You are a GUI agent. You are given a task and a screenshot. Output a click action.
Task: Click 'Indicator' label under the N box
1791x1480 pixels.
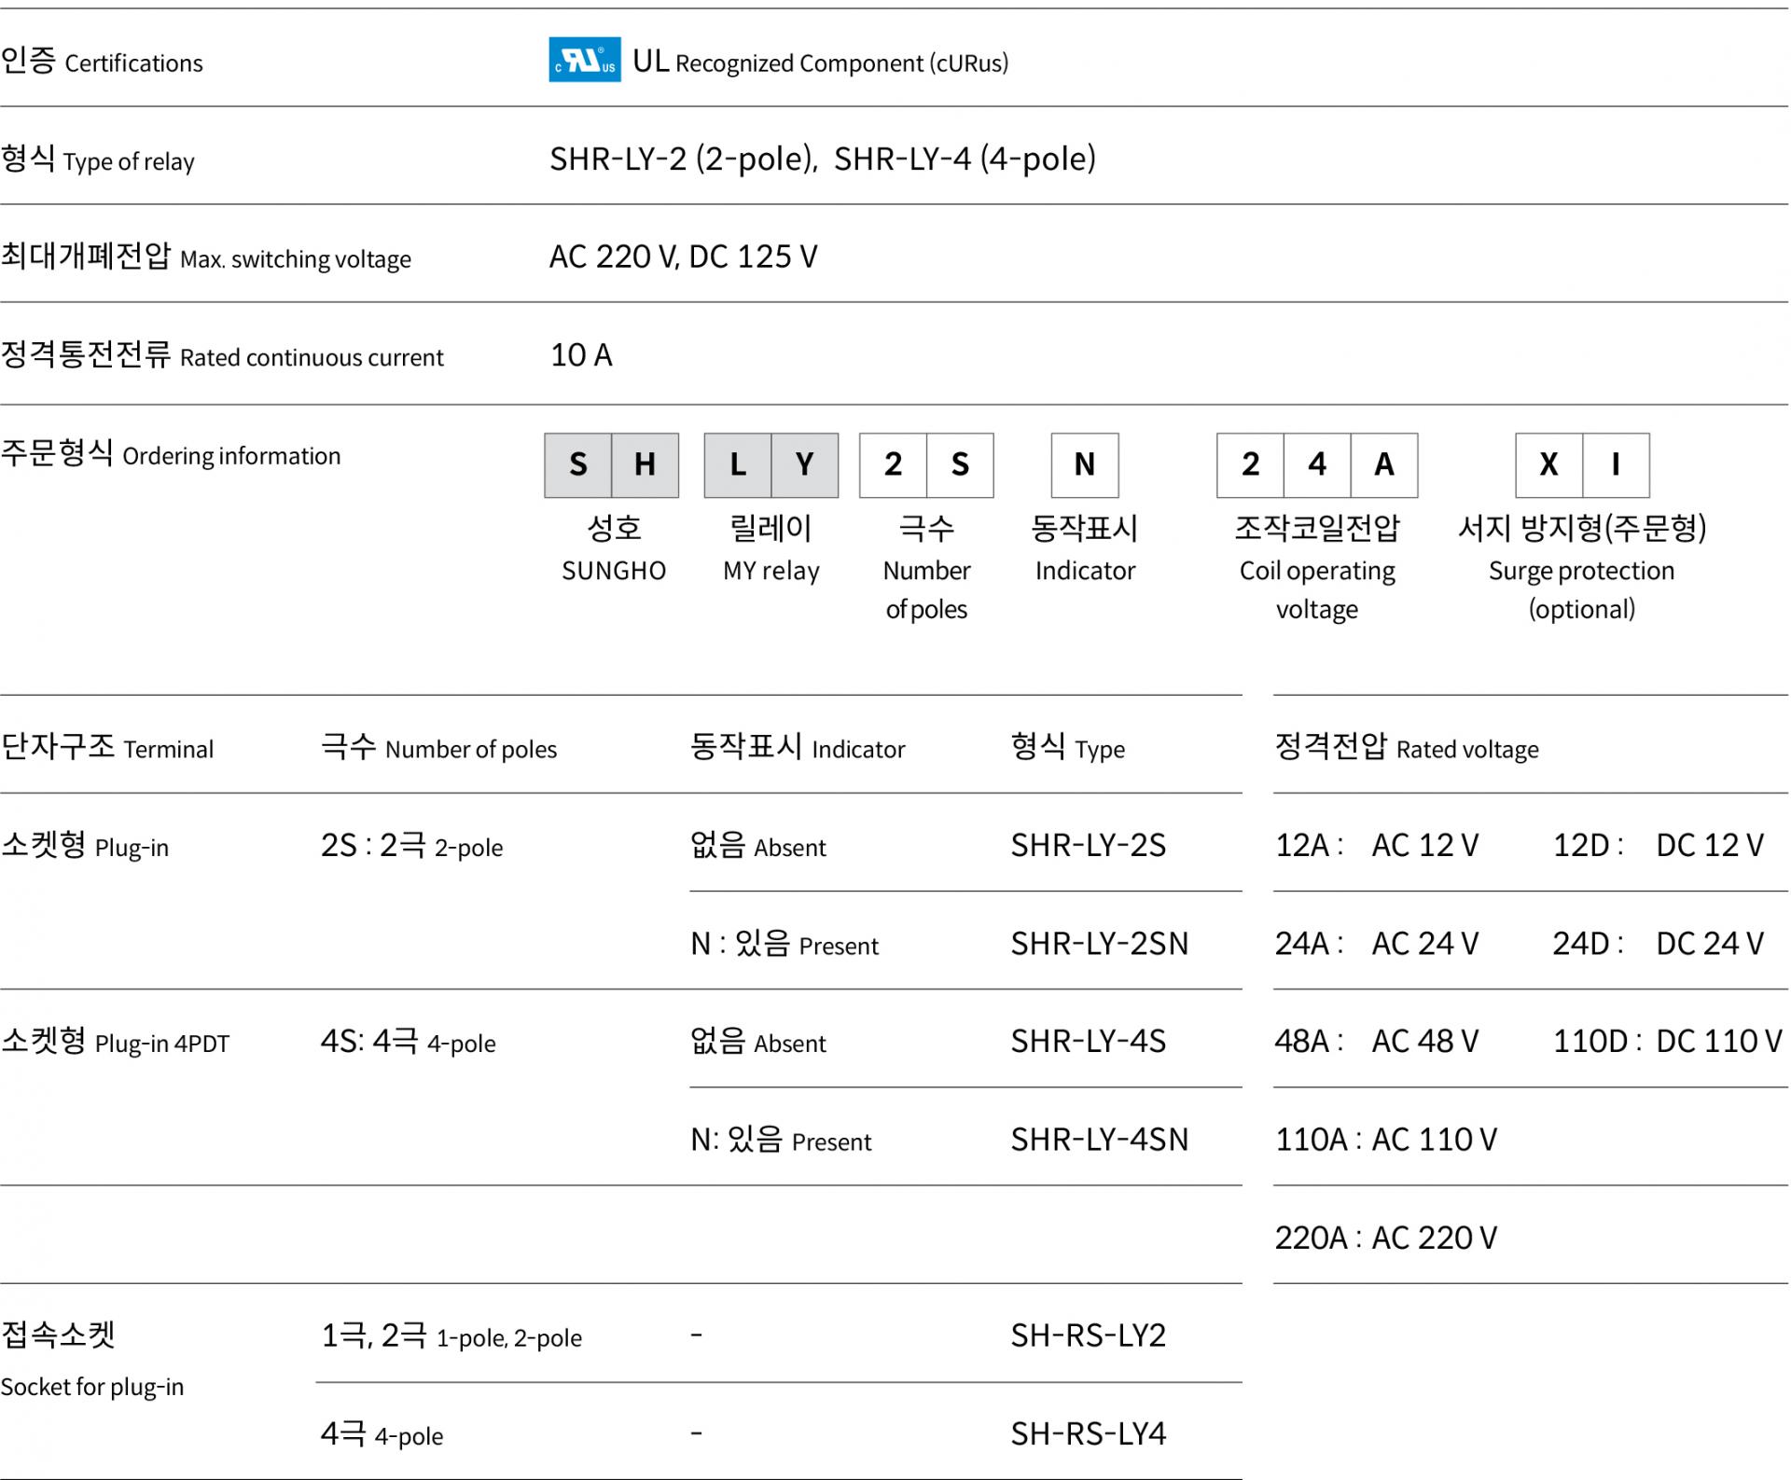[1085, 571]
